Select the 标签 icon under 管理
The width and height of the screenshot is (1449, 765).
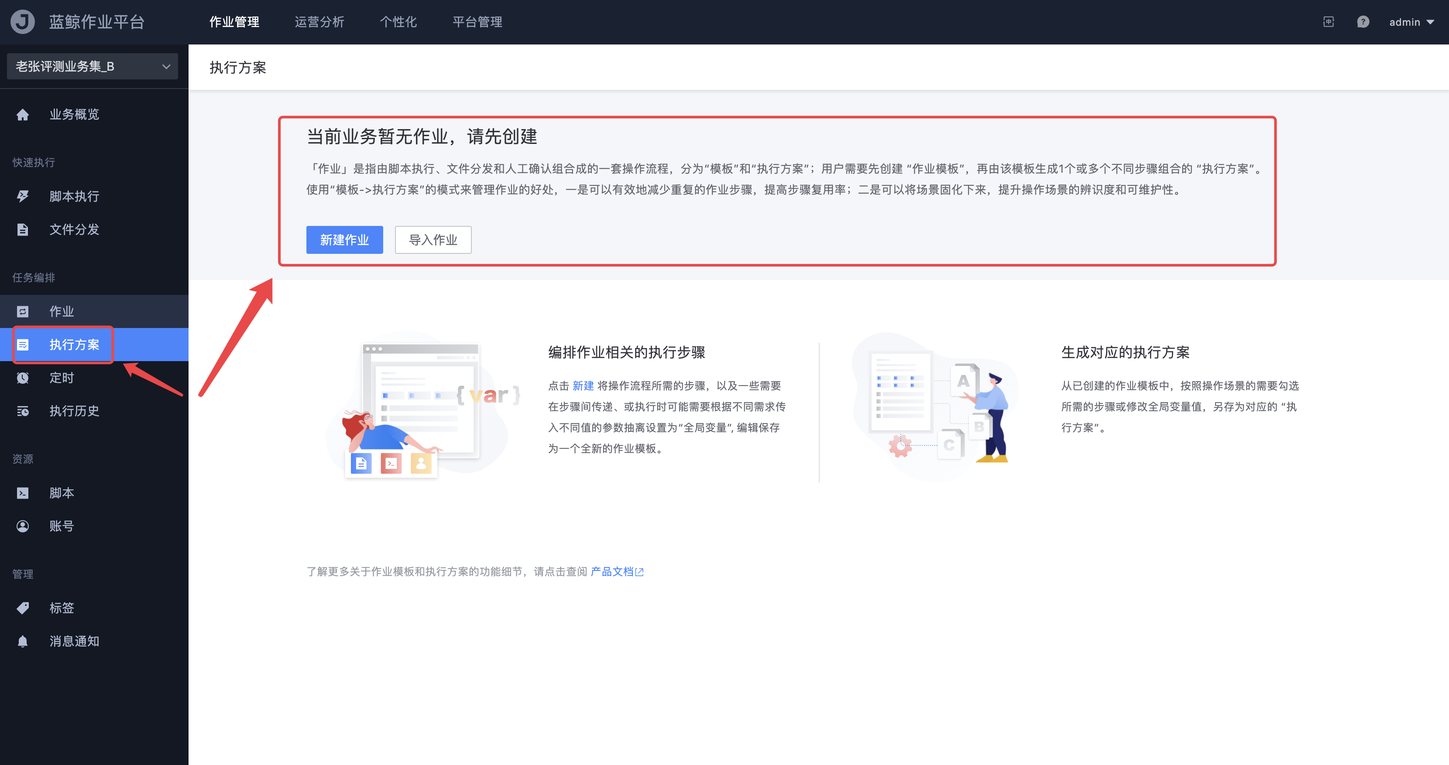[x=23, y=608]
